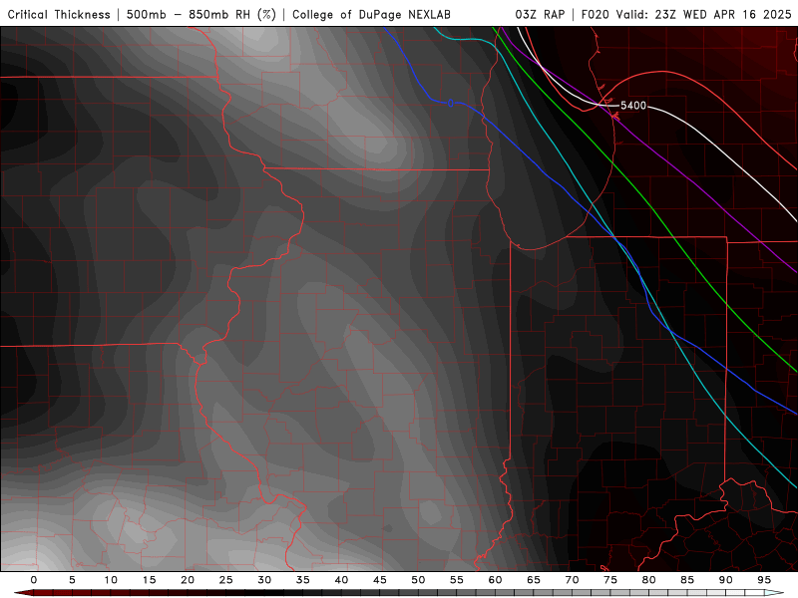The width and height of the screenshot is (798, 598).
Task: Click the "0" label on the blue contour
Action: (451, 104)
